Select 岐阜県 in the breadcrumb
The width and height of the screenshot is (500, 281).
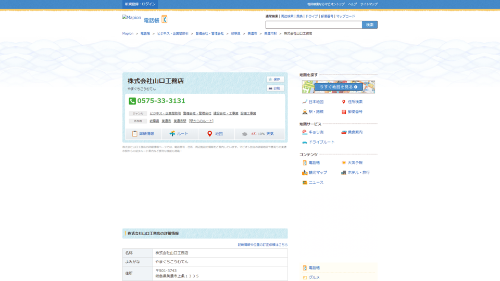(x=235, y=33)
